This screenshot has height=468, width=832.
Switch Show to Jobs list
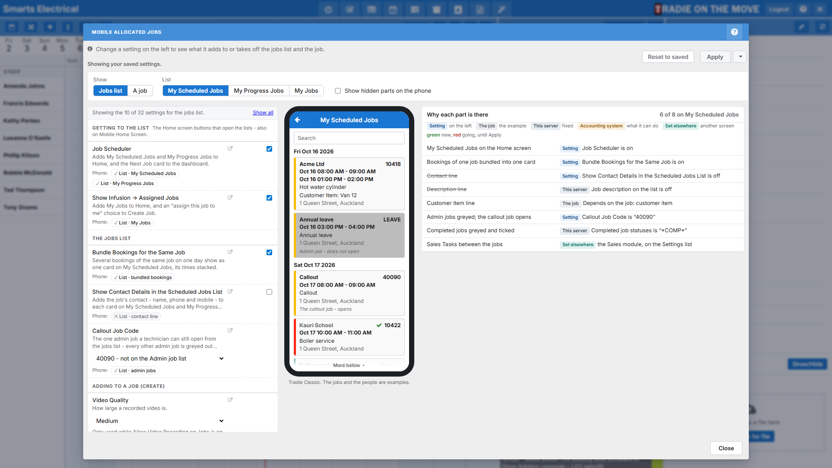[x=110, y=91]
